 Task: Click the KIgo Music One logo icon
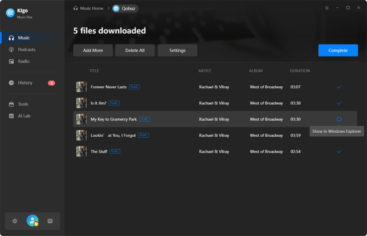pos(10,13)
